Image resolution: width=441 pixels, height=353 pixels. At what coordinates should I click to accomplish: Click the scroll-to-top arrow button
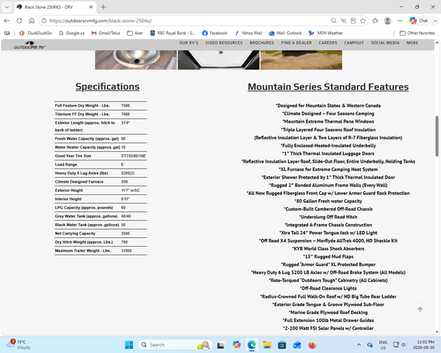420,310
